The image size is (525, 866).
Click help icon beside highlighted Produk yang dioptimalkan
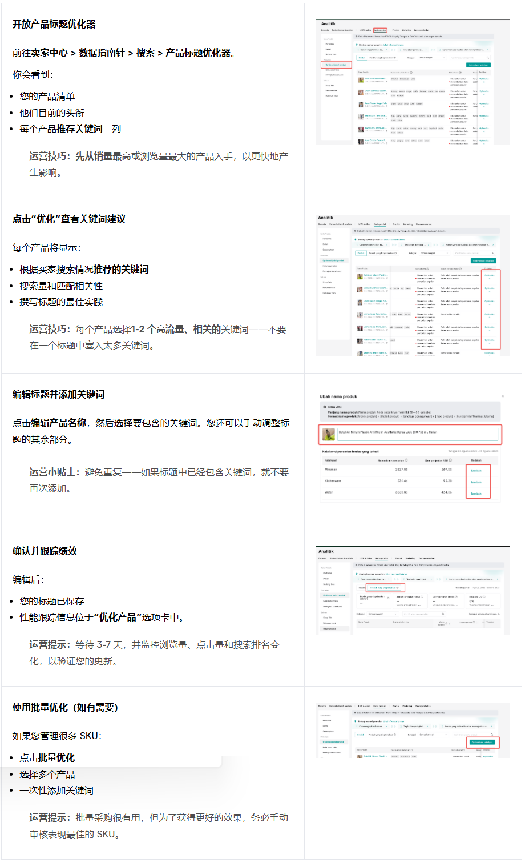pos(397,587)
